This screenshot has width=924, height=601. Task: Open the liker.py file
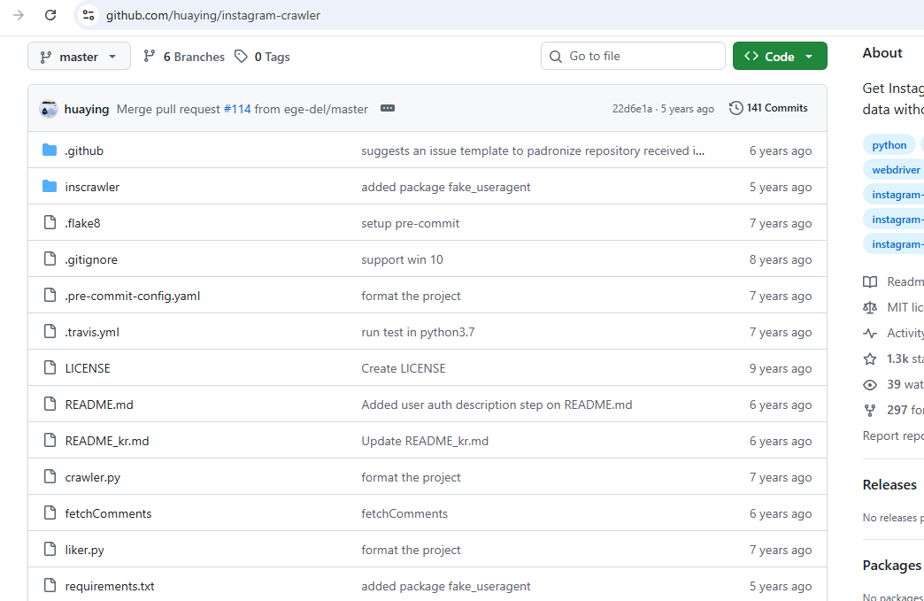tap(84, 550)
